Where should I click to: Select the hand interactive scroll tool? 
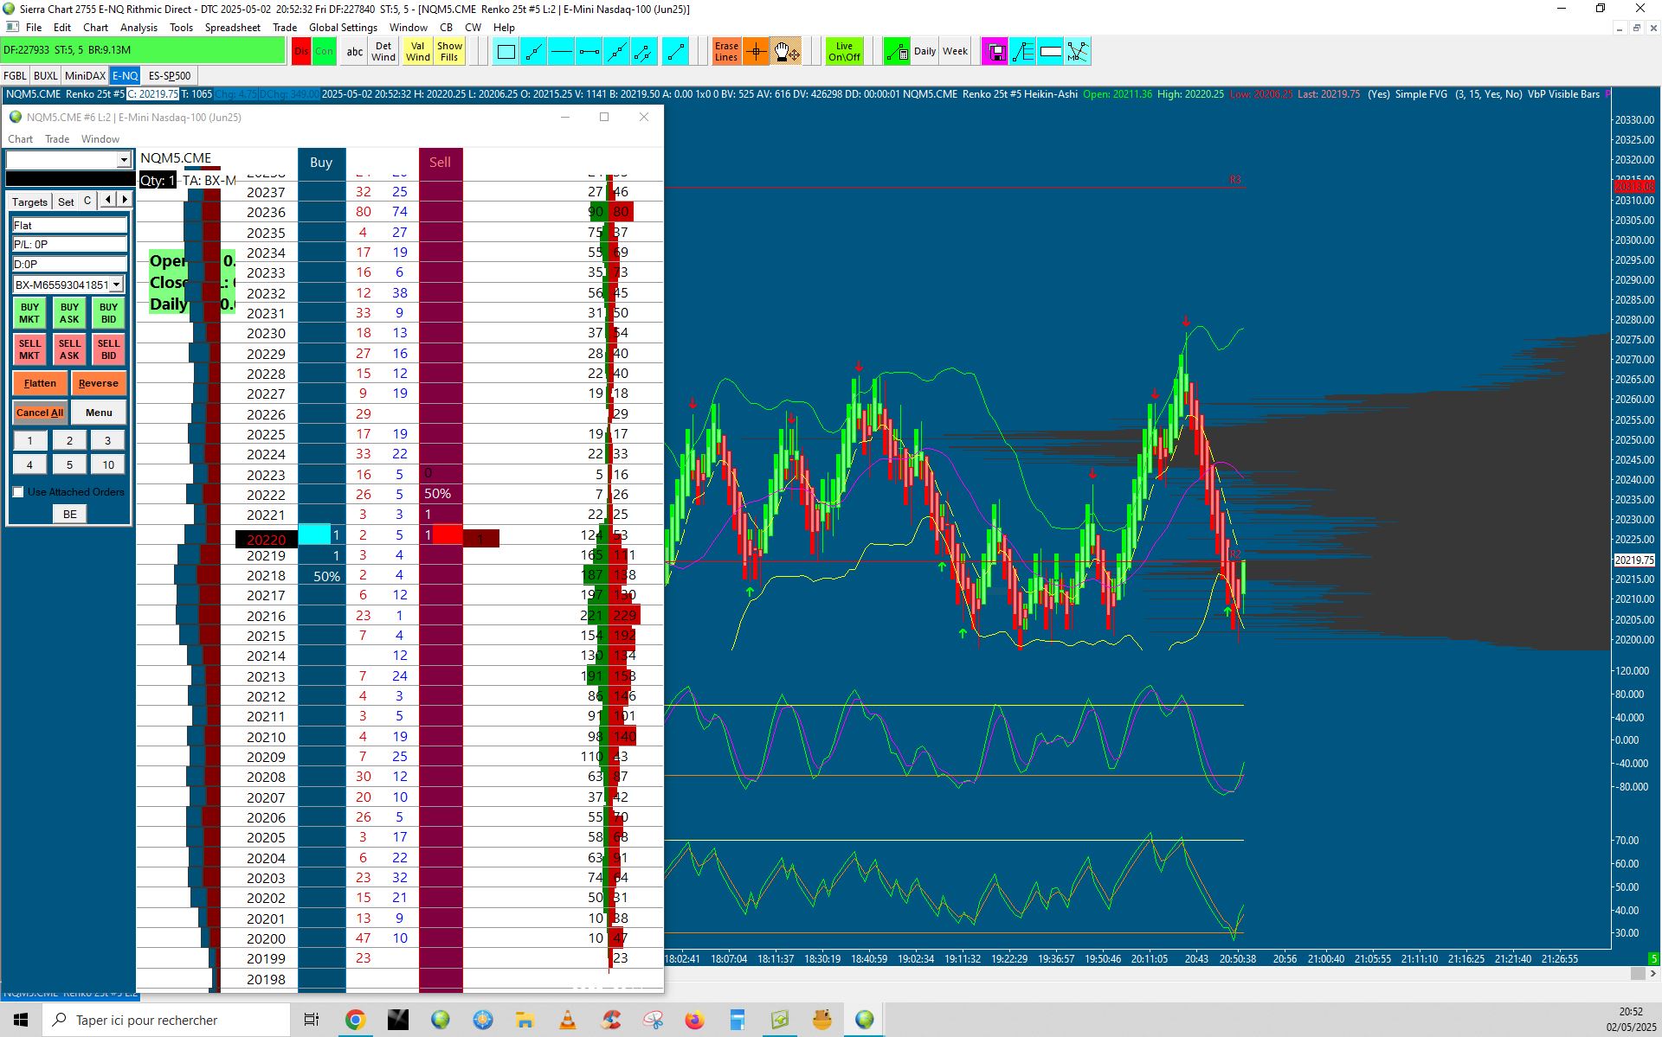(x=786, y=52)
